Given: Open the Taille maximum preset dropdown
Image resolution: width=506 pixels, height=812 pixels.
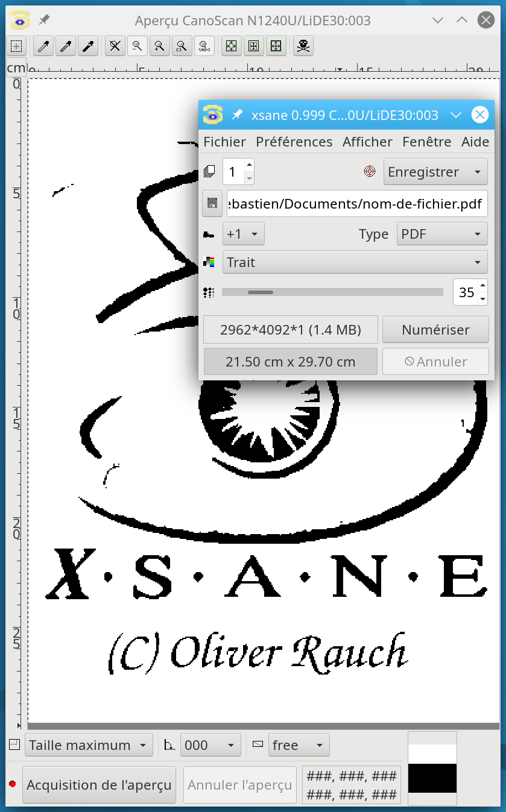Looking at the screenshot, I should [89, 745].
